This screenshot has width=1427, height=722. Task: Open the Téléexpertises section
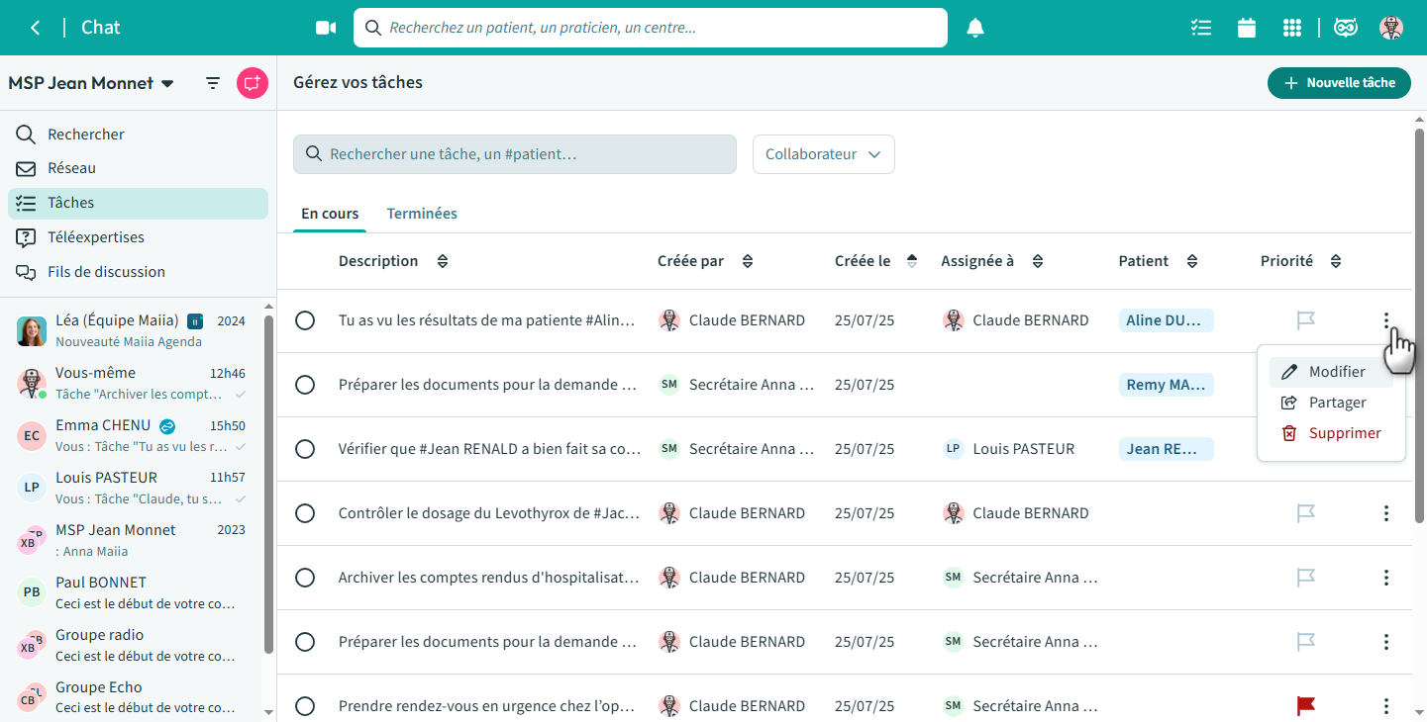[x=95, y=237]
